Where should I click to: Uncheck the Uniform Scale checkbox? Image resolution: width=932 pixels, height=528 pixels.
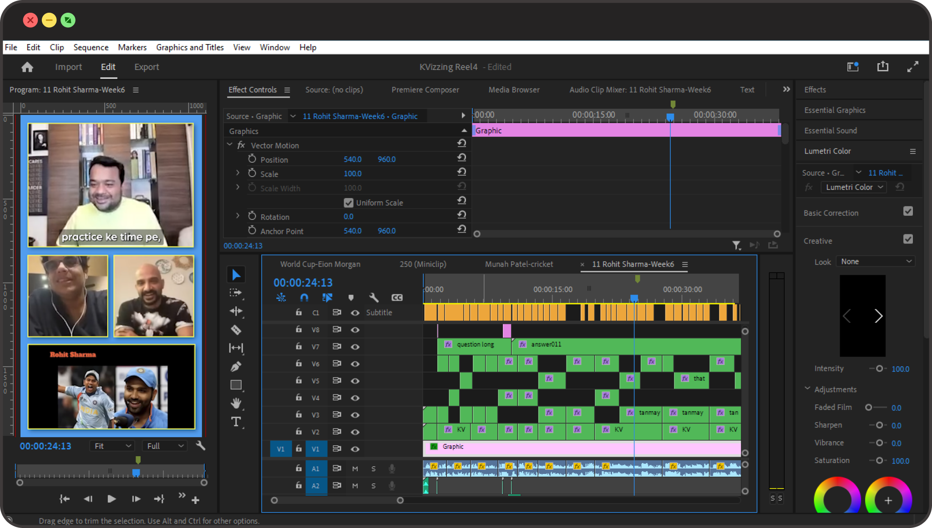[x=349, y=203]
